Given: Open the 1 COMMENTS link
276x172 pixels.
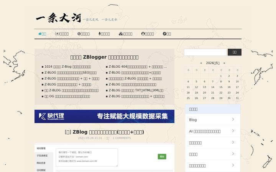Looking at the screenshot, I should 122,138.
